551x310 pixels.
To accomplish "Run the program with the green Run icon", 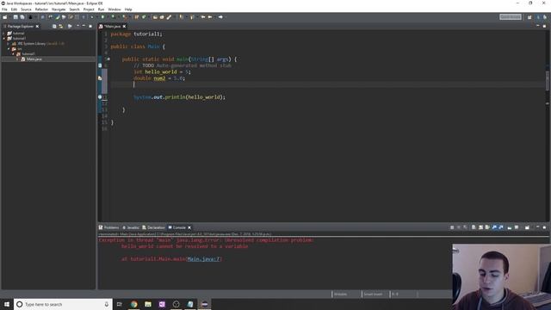I will click(102, 17).
